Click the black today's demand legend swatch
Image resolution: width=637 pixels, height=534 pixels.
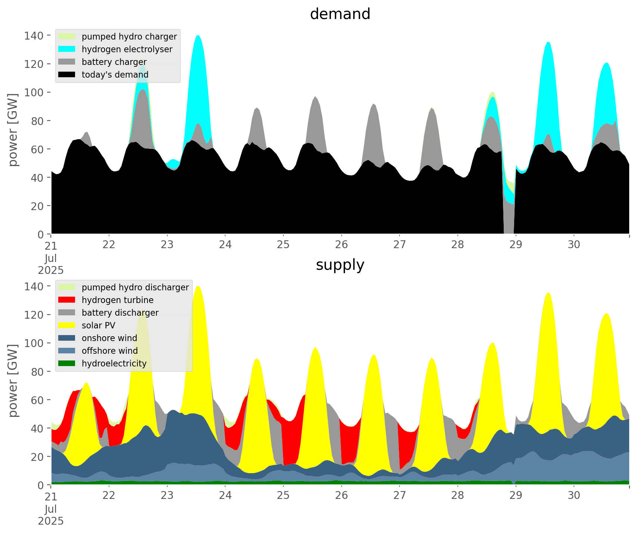(66, 75)
